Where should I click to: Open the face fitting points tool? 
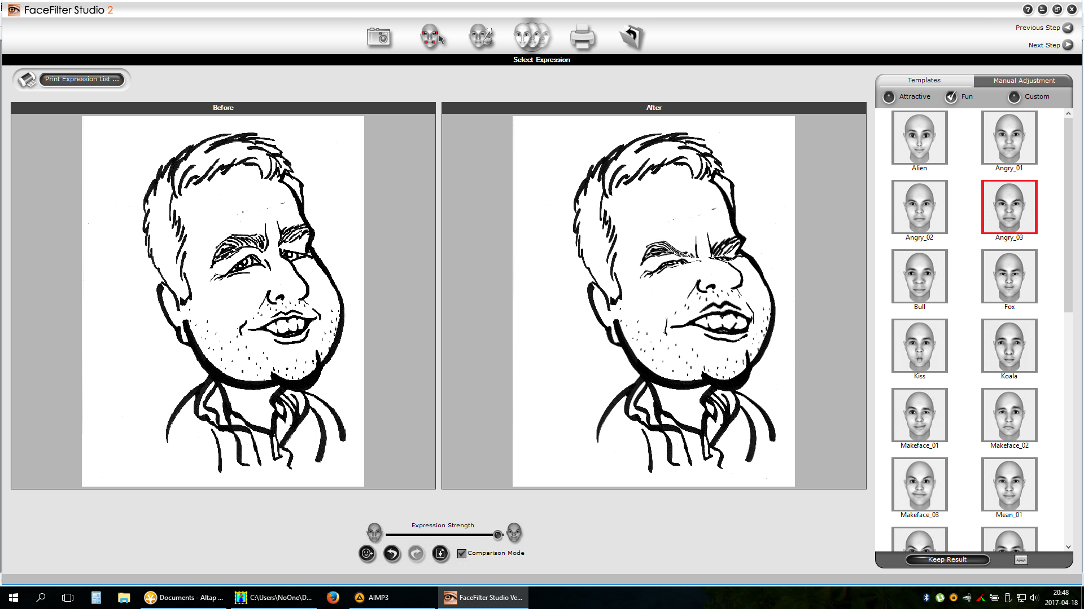(x=432, y=37)
